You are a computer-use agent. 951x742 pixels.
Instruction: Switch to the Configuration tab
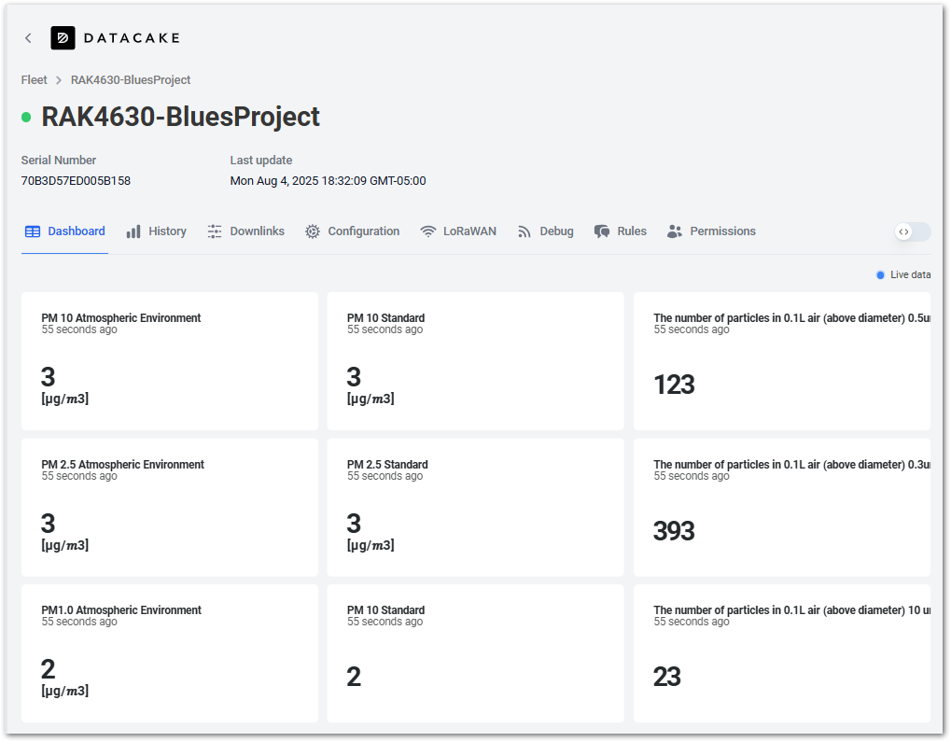point(352,231)
